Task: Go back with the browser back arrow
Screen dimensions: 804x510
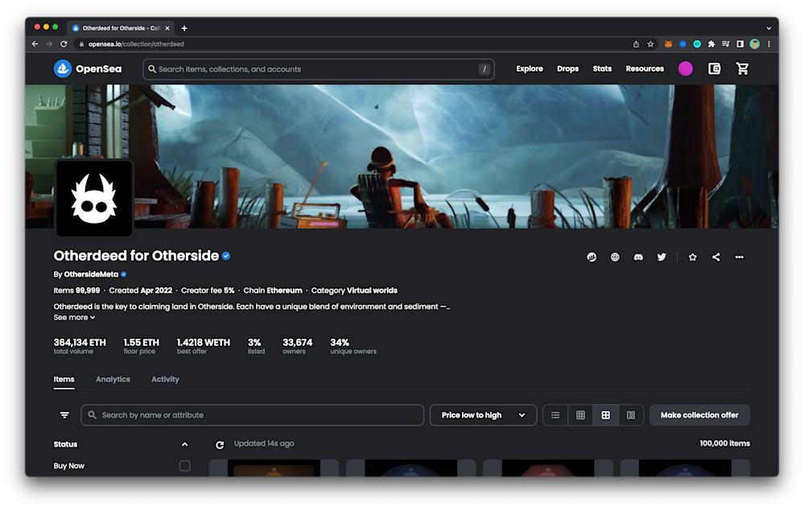Action: click(35, 44)
